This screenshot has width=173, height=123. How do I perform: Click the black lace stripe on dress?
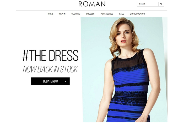(132, 85)
